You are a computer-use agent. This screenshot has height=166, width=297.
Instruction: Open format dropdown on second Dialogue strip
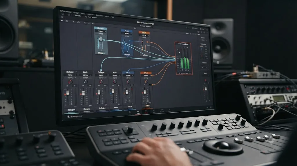101,75
